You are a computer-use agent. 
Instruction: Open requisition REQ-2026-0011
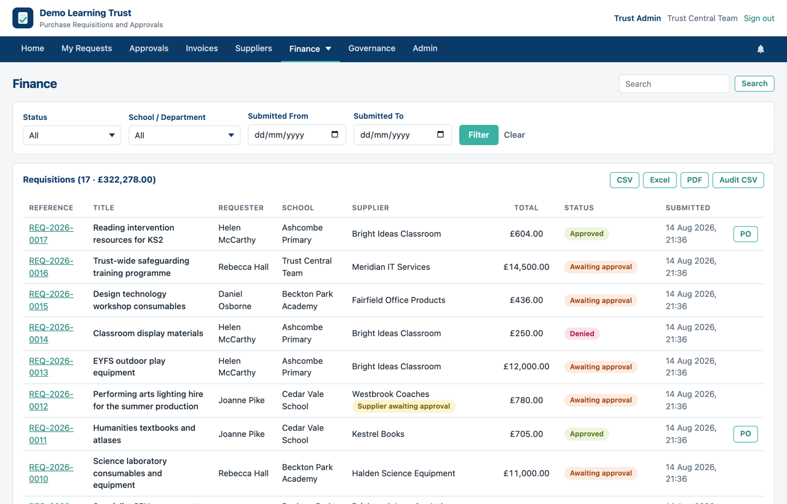pyautogui.click(x=51, y=434)
